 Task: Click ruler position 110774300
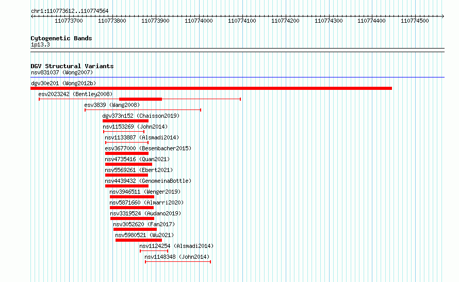(x=329, y=21)
